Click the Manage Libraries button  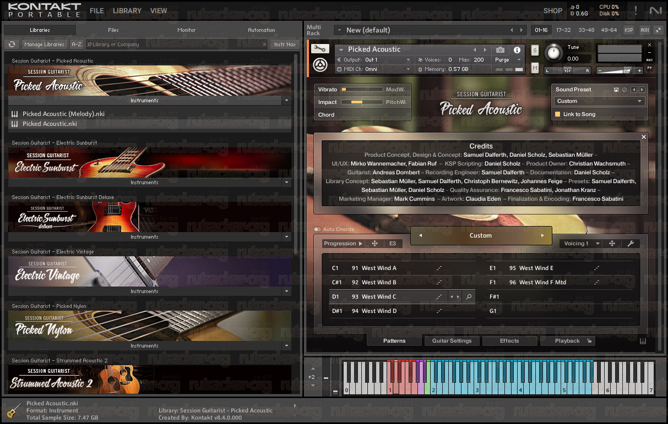coord(44,45)
